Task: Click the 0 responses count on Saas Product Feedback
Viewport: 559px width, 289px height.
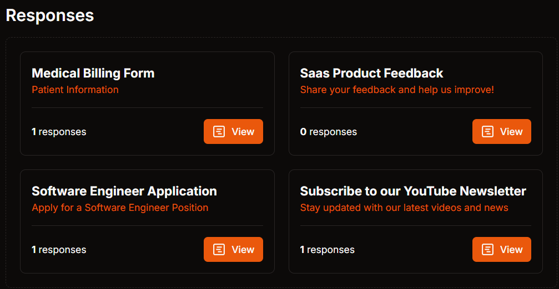Action: pos(328,132)
